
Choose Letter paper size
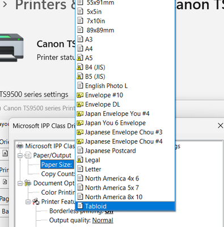click(x=125, y=169)
